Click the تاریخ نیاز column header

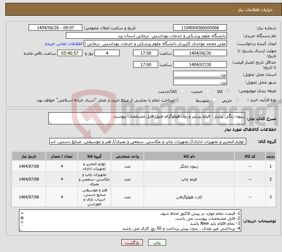tap(29, 156)
